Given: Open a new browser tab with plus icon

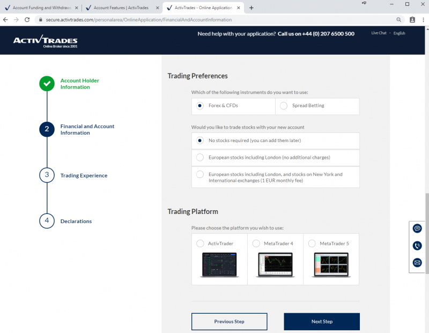Looking at the screenshot, I should 251,8.
